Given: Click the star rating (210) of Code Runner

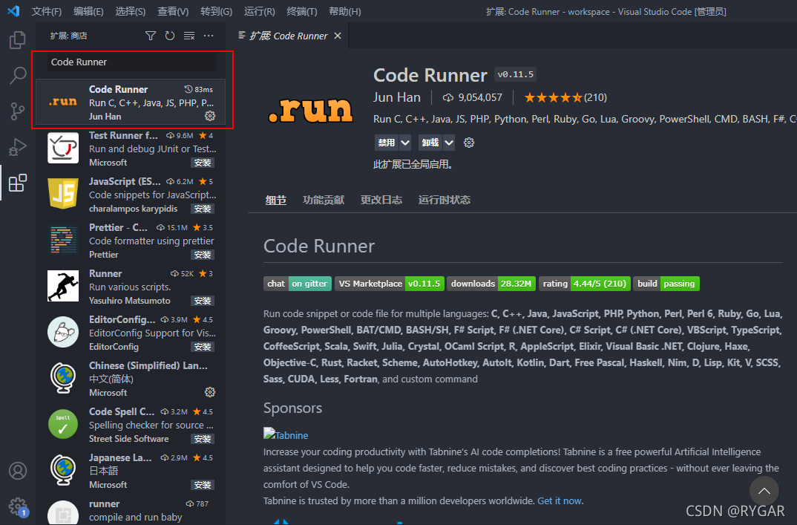Looking at the screenshot, I should coord(565,97).
